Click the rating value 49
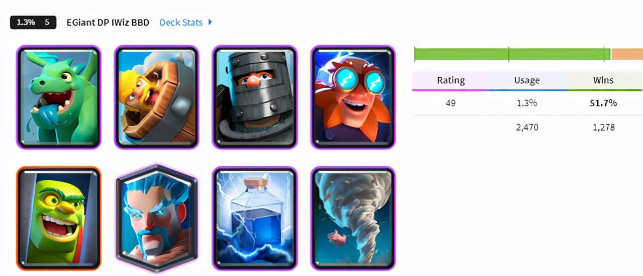This screenshot has height=276, width=643. coord(451,103)
